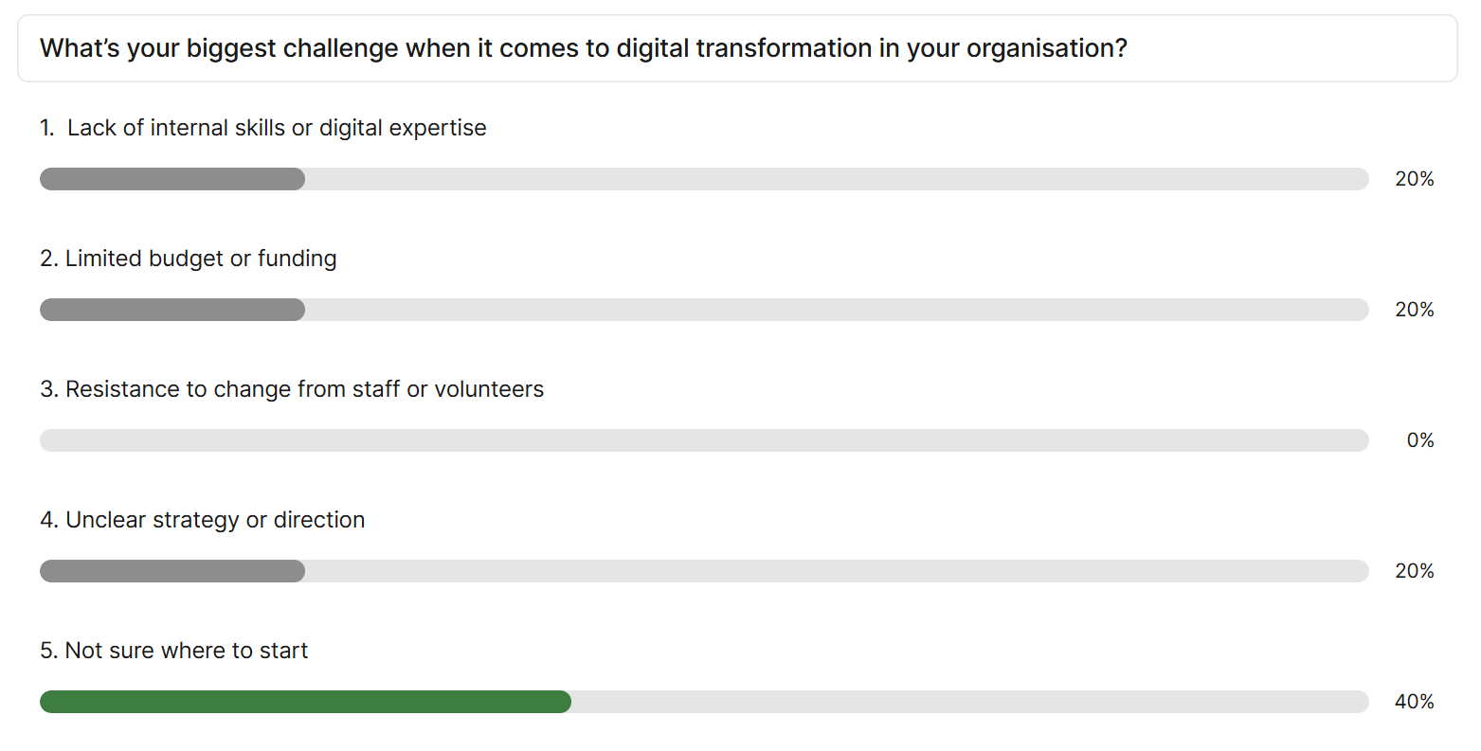Click the gray filled bar under Limited budget
The width and height of the screenshot is (1481, 751).
tap(172, 310)
